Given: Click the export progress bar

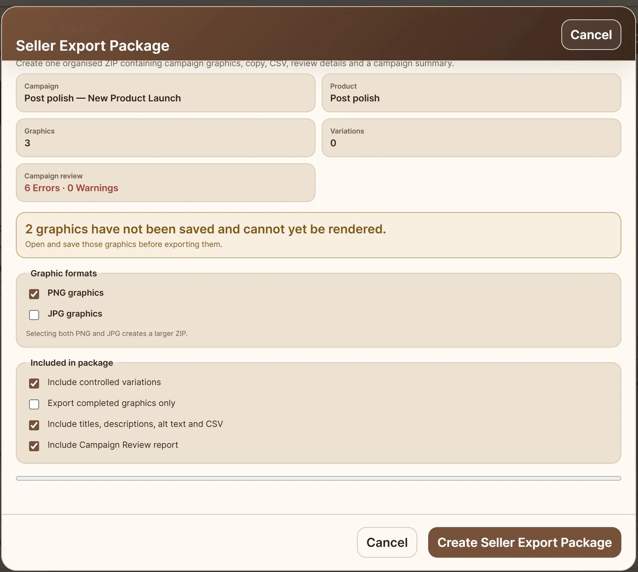Looking at the screenshot, I should (319, 478).
